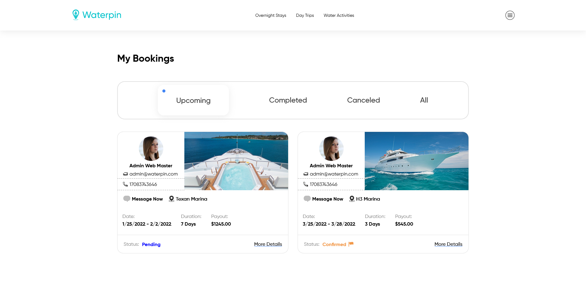Click the chat bubble icon on Texan Marina booking
The height and width of the screenshot is (283, 586).
pos(127,199)
